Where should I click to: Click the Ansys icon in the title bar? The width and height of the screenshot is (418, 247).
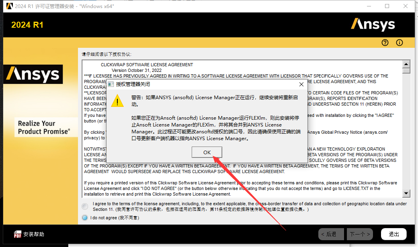point(9,6)
